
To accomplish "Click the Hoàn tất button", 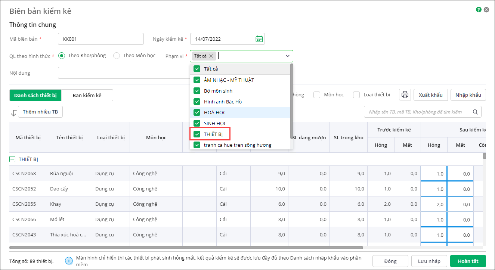I will coord(468,261).
